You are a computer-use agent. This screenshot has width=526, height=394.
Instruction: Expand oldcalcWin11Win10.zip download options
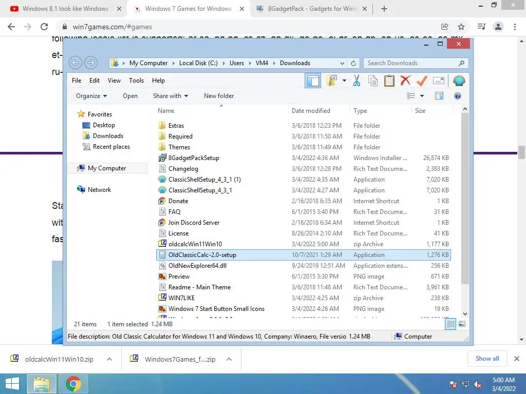pos(109,359)
